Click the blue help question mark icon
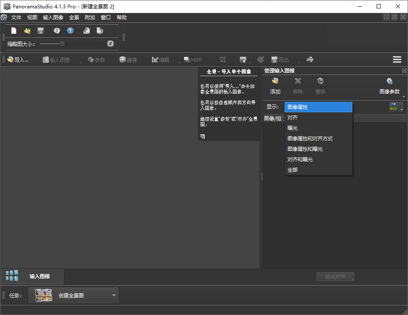The height and width of the screenshot is (315, 408). click(70, 30)
